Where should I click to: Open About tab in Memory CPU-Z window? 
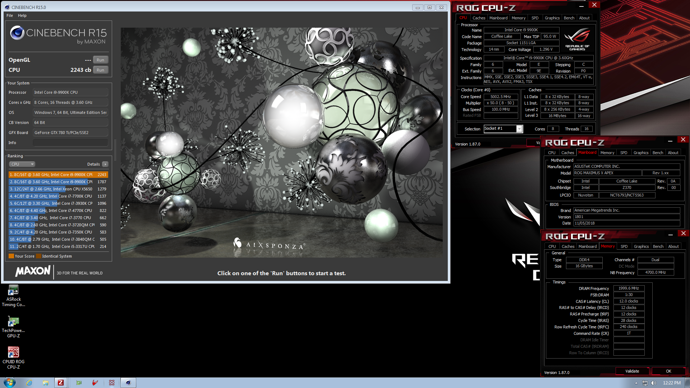pos(673,246)
